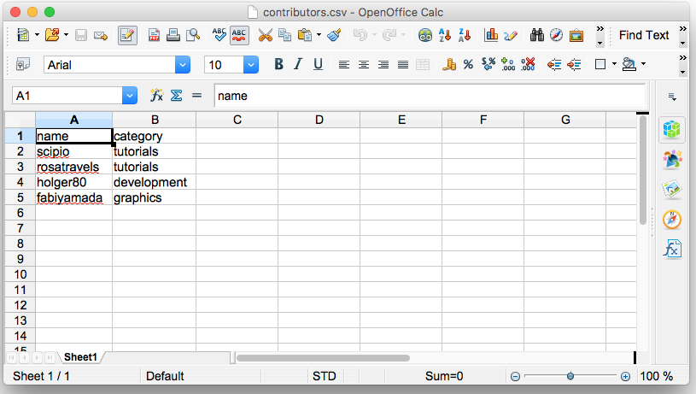Sort Descending Z-A icon

(465, 35)
